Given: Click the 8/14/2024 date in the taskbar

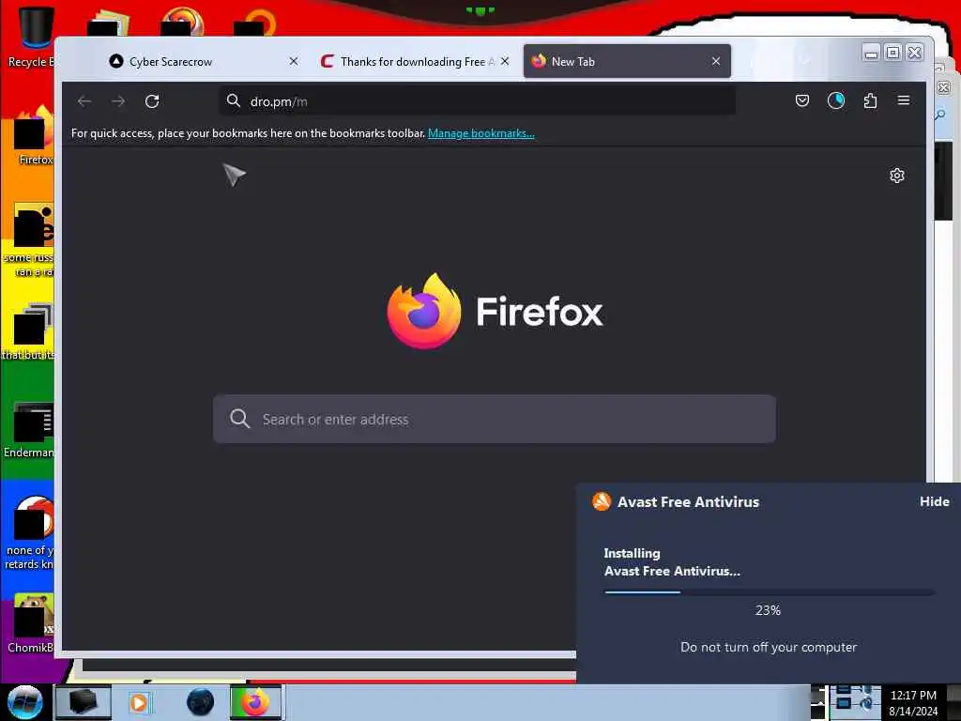Looking at the screenshot, I should point(913,712).
